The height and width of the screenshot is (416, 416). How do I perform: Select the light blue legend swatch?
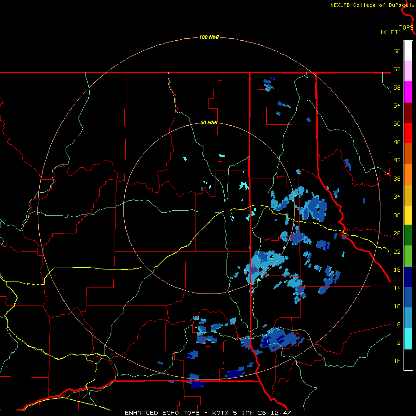(408, 318)
